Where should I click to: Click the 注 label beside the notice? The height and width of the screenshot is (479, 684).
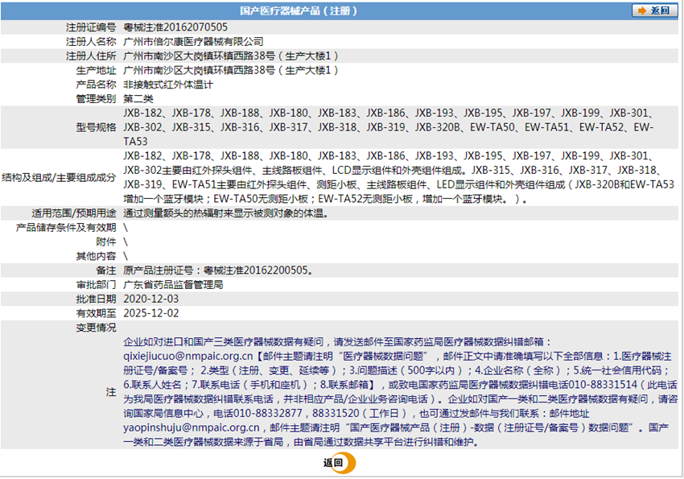[x=111, y=392]
